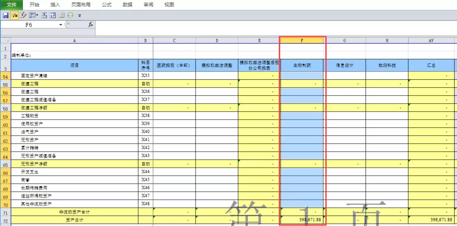Select row 54 header
457x226 pixels.
[6, 76]
